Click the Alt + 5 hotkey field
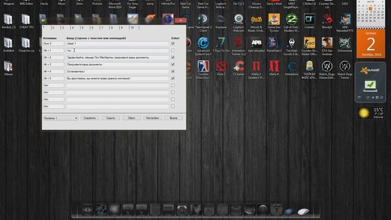The image size is (391, 220). click(x=54, y=78)
